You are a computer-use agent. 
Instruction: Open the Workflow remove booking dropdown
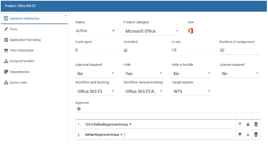click(143, 91)
